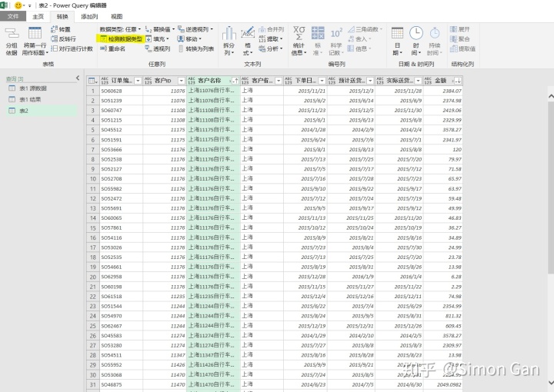This screenshot has height=392, width=554.
Task: Click 检测数据类型 (Detect Data Type)
Action: (122, 38)
